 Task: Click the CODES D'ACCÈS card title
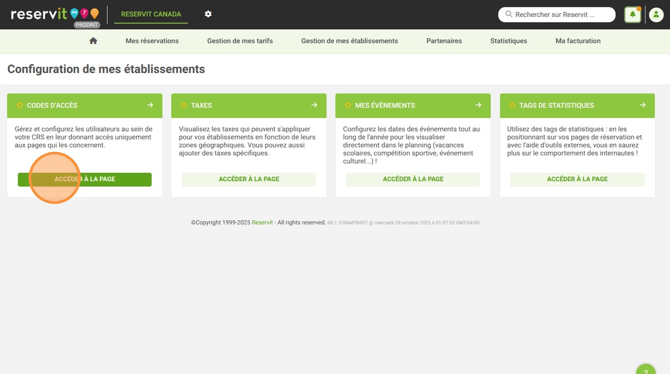(52, 106)
